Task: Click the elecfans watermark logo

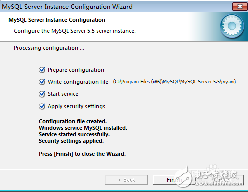Action: (209, 176)
